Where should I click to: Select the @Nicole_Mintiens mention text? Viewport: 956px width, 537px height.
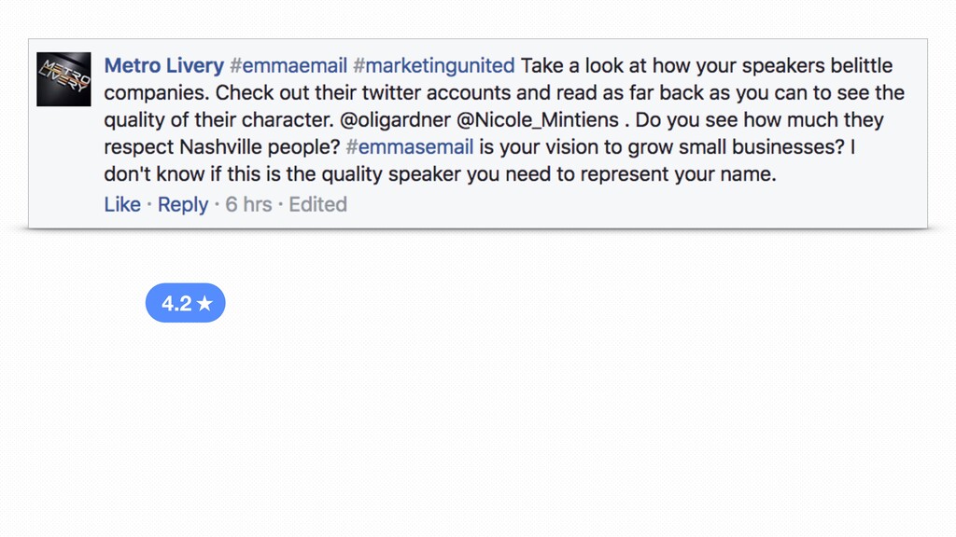pyautogui.click(x=538, y=120)
